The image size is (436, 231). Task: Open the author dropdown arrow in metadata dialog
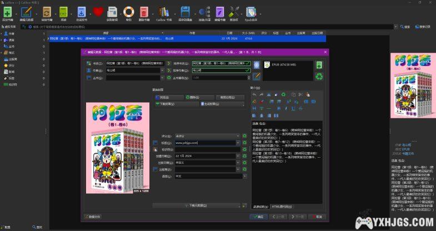point(162,71)
